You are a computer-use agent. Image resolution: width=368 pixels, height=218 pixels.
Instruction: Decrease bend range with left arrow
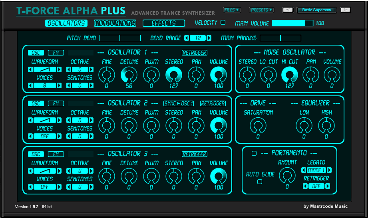(x=187, y=38)
